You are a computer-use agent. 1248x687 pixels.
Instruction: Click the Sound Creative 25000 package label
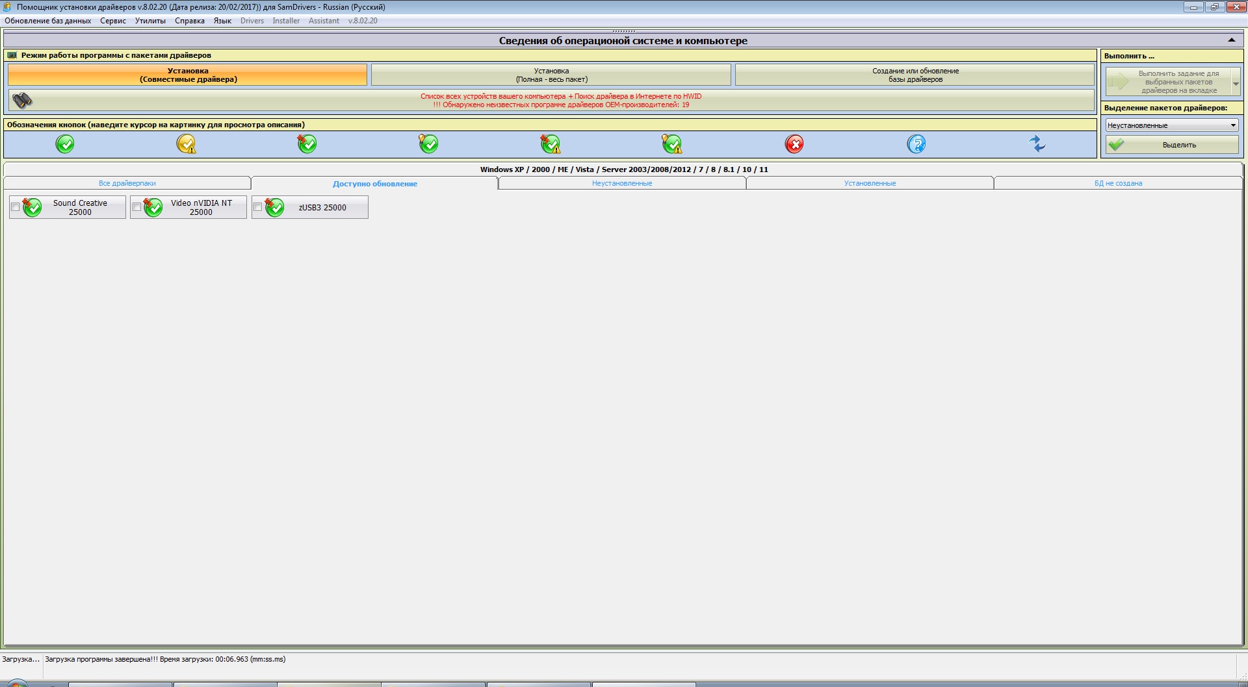click(80, 207)
